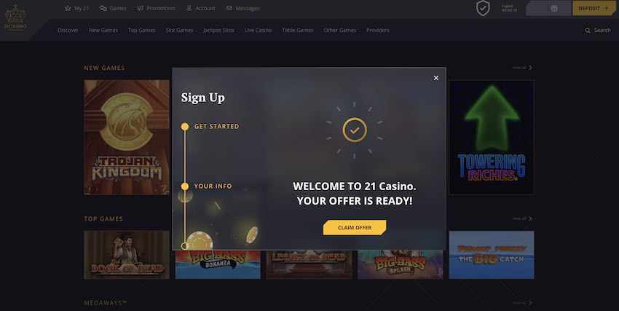Screen dimensions: 619x311
Task: Select the Your Info step marker
Action: pos(185,186)
